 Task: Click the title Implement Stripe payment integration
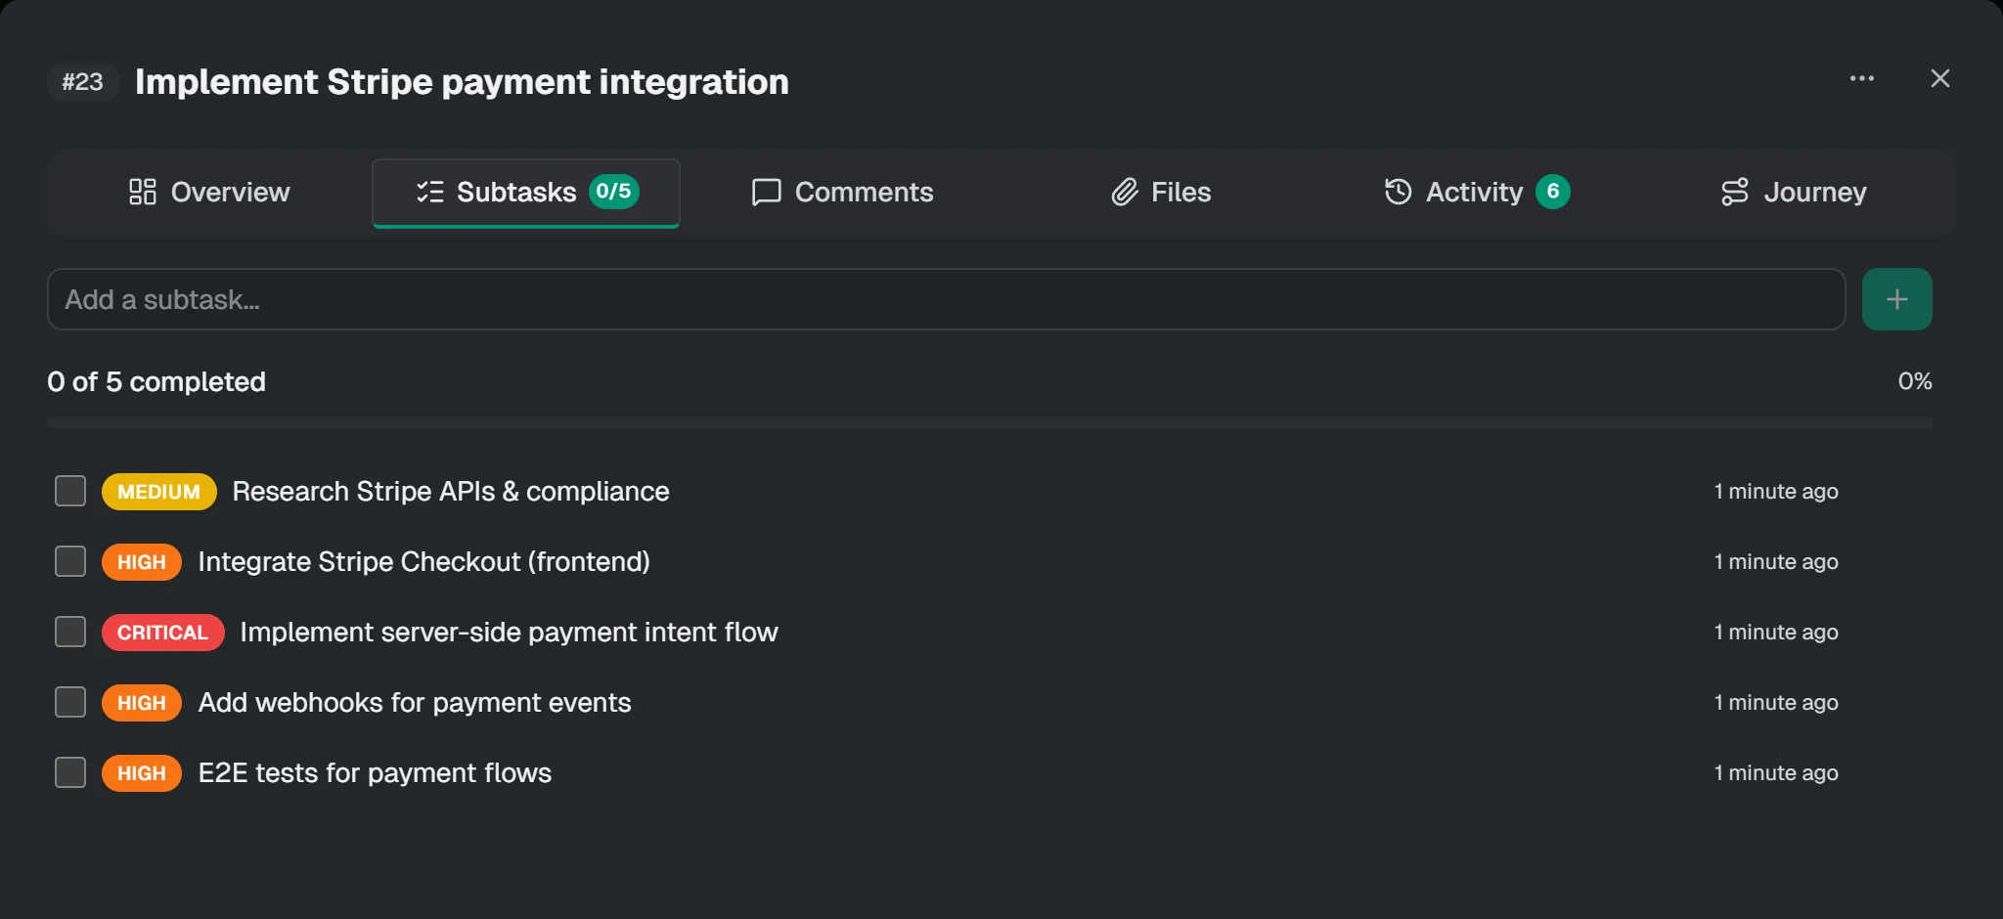tap(462, 81)
